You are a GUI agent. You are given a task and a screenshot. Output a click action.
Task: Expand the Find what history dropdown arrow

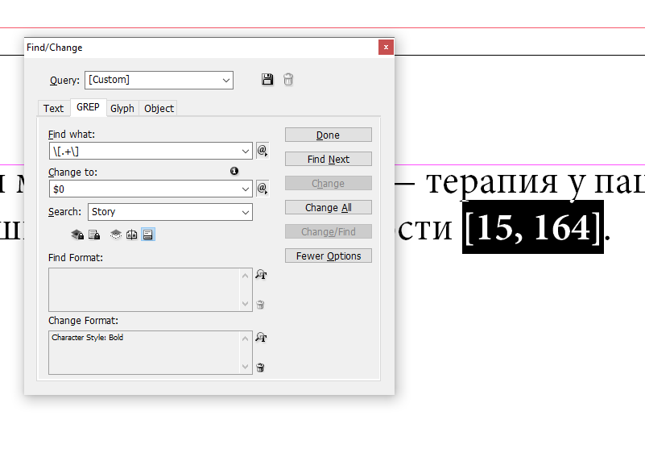coord(246,152)
